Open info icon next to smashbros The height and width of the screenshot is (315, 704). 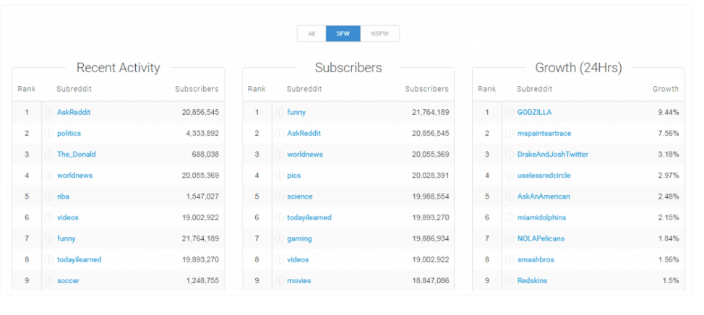tap(509, 260)
